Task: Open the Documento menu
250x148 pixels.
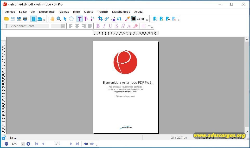Action: [x=47, y=12]
